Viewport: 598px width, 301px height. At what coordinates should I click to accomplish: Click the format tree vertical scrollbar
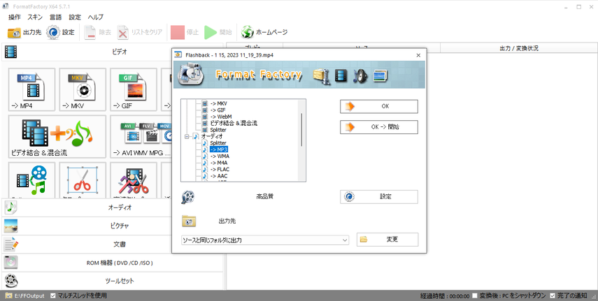tap(302, 129)
